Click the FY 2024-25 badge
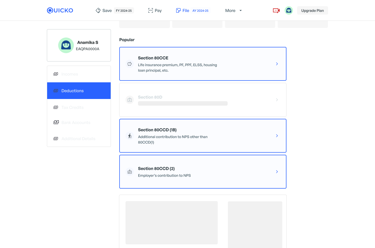Screen dimensions: 375x248 124,11
